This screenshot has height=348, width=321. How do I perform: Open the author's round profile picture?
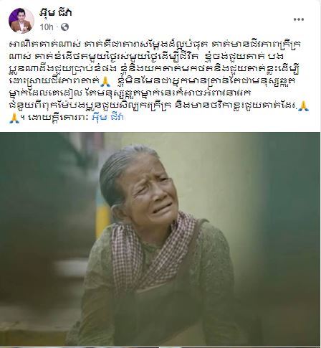(x=21, y=21)
